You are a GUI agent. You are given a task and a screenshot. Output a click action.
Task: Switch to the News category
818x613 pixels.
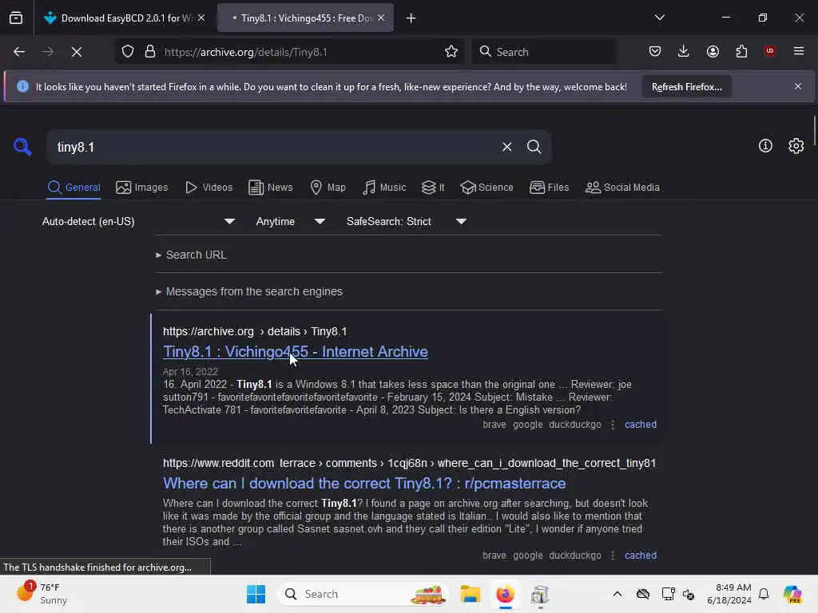(270, 187)
